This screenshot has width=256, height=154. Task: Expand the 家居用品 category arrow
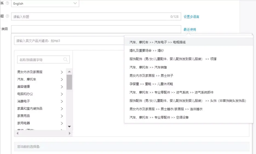(x=62, y=116)
